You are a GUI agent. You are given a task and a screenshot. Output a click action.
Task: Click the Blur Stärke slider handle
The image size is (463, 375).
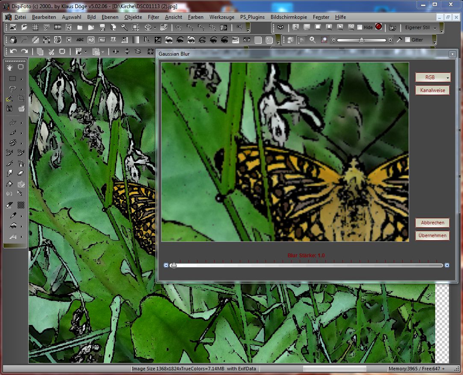[x=174, y=265]
